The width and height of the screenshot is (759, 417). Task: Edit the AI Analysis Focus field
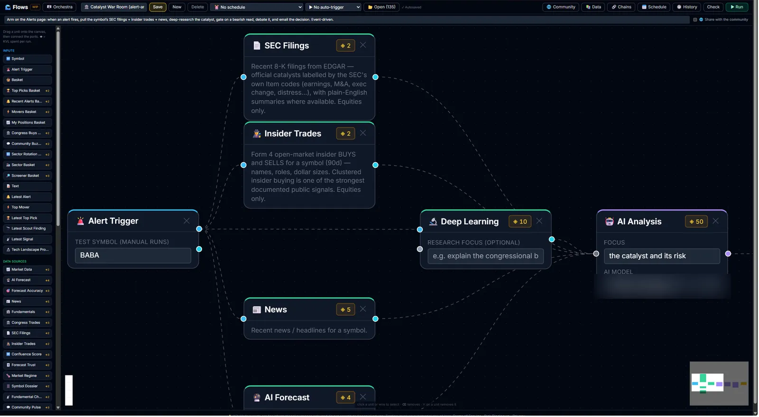click(662, 256)
